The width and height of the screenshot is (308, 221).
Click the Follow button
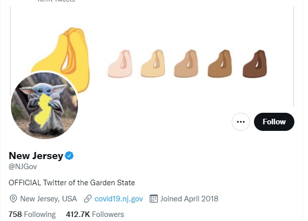tap(274, 122)
